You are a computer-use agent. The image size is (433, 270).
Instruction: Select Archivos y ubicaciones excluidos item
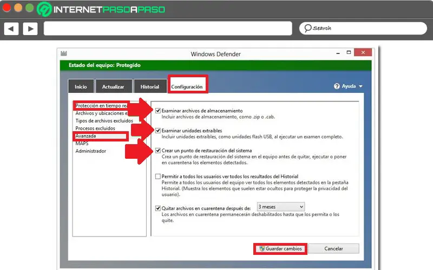coord(101,113)
